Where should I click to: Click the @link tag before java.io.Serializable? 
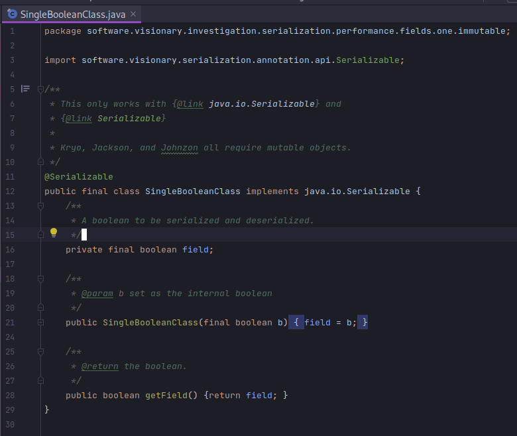pos(190,104)
